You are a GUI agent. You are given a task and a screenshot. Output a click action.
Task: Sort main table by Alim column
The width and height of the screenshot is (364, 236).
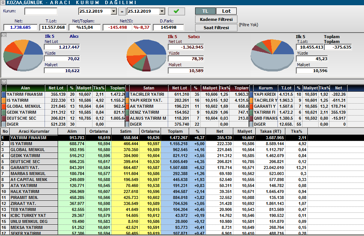point(72,131)
